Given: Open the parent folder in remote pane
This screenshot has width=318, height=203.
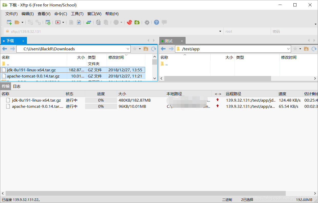Looking at the screenshot, I should [164, 64].
